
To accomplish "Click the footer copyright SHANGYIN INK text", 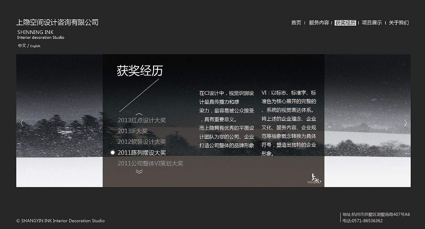I will 60,221.
